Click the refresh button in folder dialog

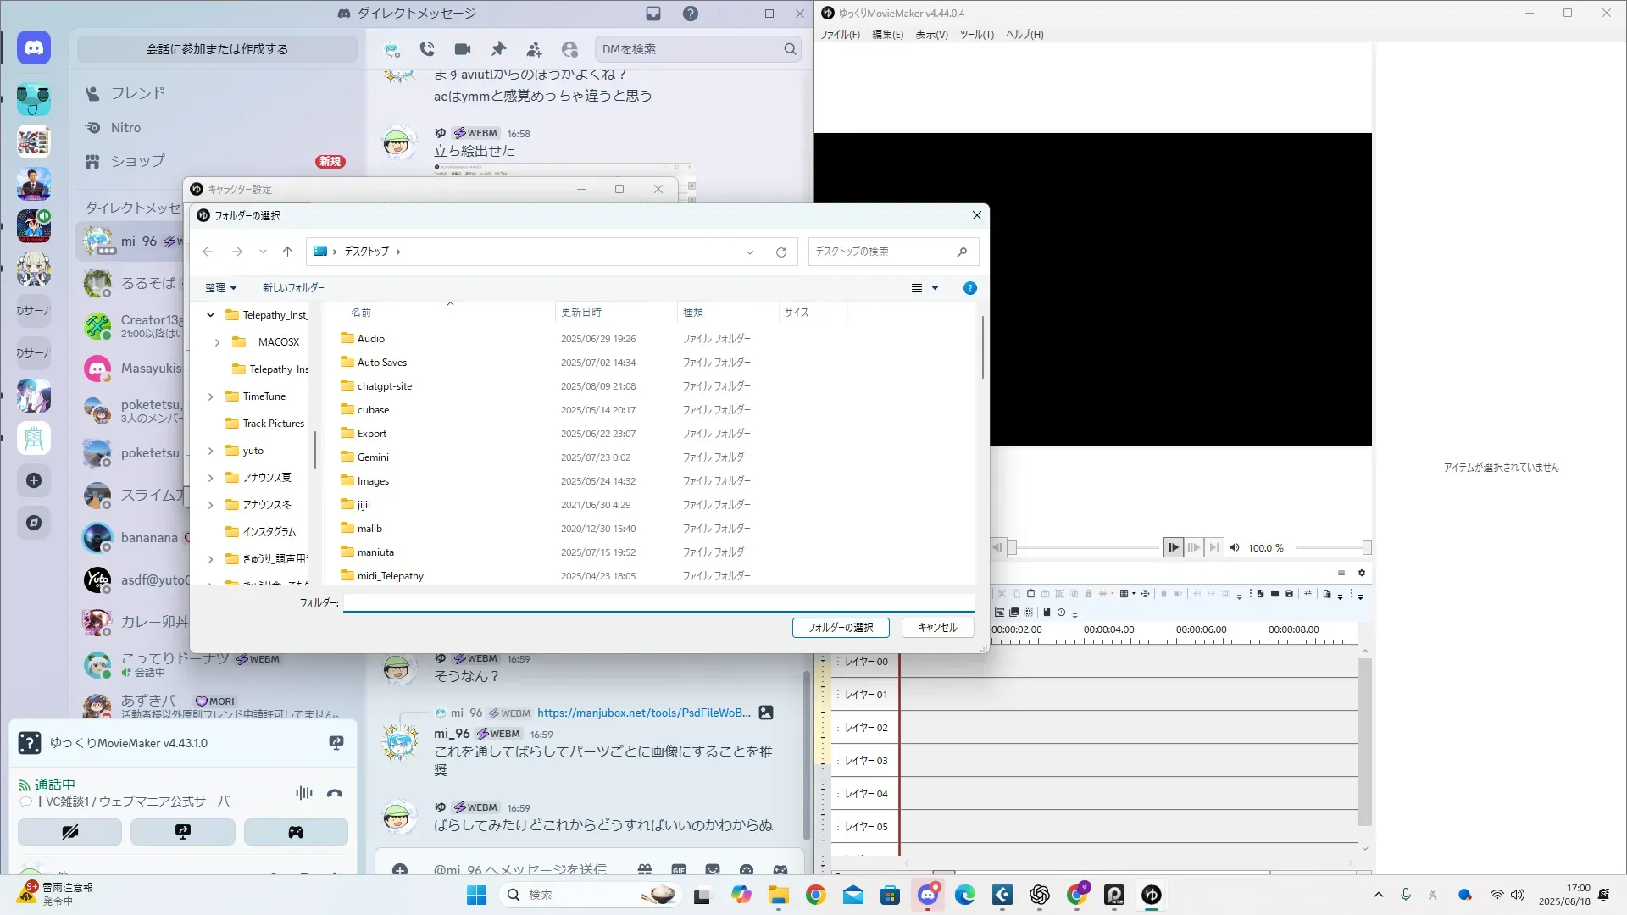pos(780,252)
